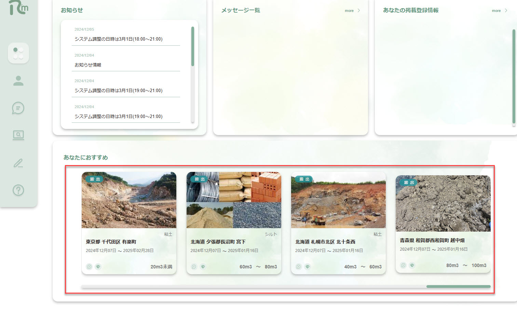Viewport: 517px width, 309px height.
Task: Click tag icon on 北海道 夕張郡長沼町 card
Action: click(x=203, y=267)
